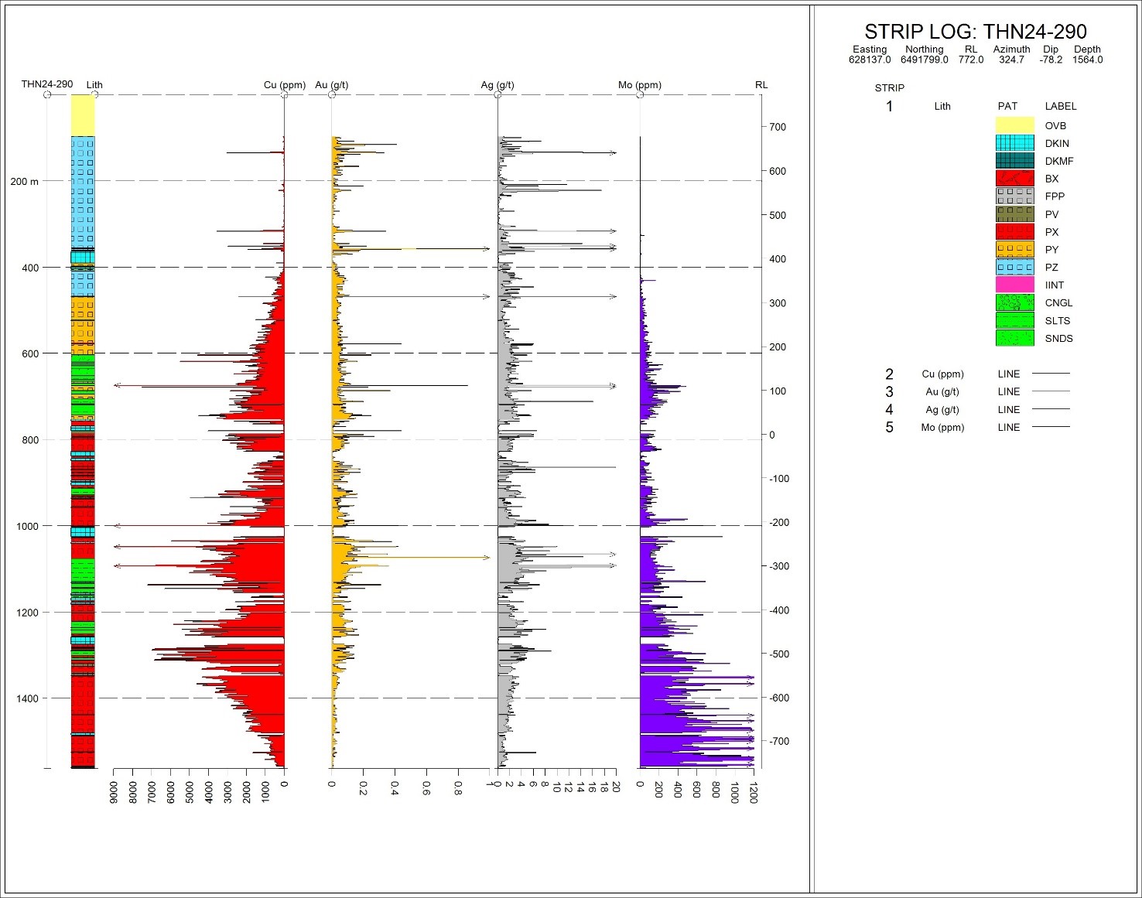Select the PZ blue pattern swatch
This screenshot has height=898, width=1142.
coord(1014,267)
